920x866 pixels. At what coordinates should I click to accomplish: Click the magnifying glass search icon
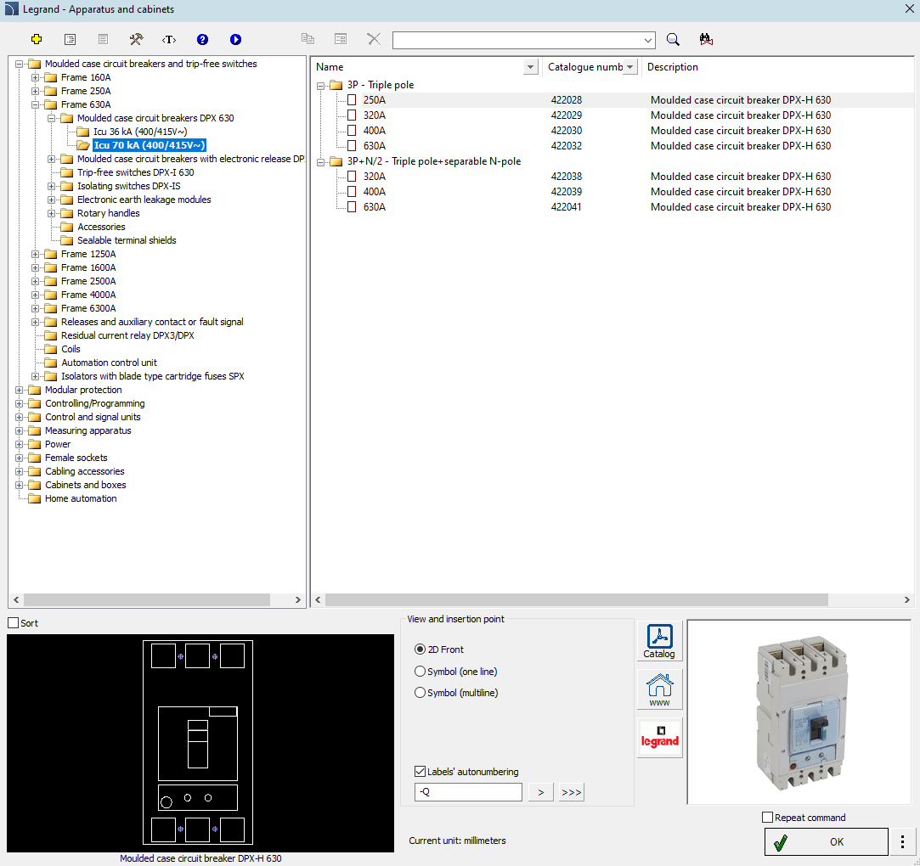click(x=673, y=39)
